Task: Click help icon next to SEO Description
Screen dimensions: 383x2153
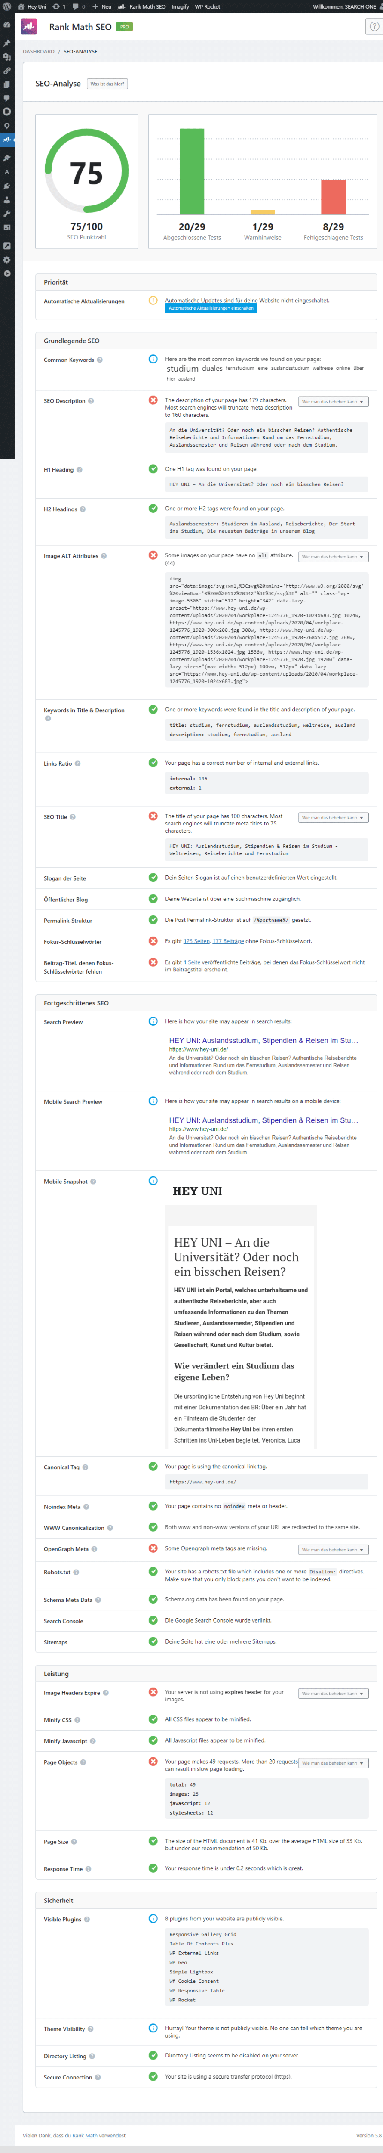Action: click(91, 401)
